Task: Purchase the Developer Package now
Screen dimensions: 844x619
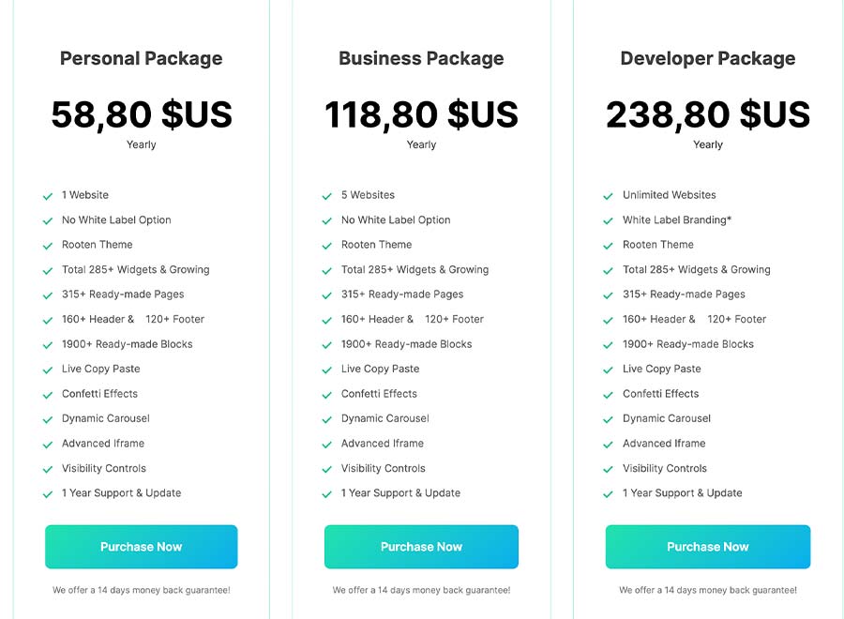Action: point(708,547)
